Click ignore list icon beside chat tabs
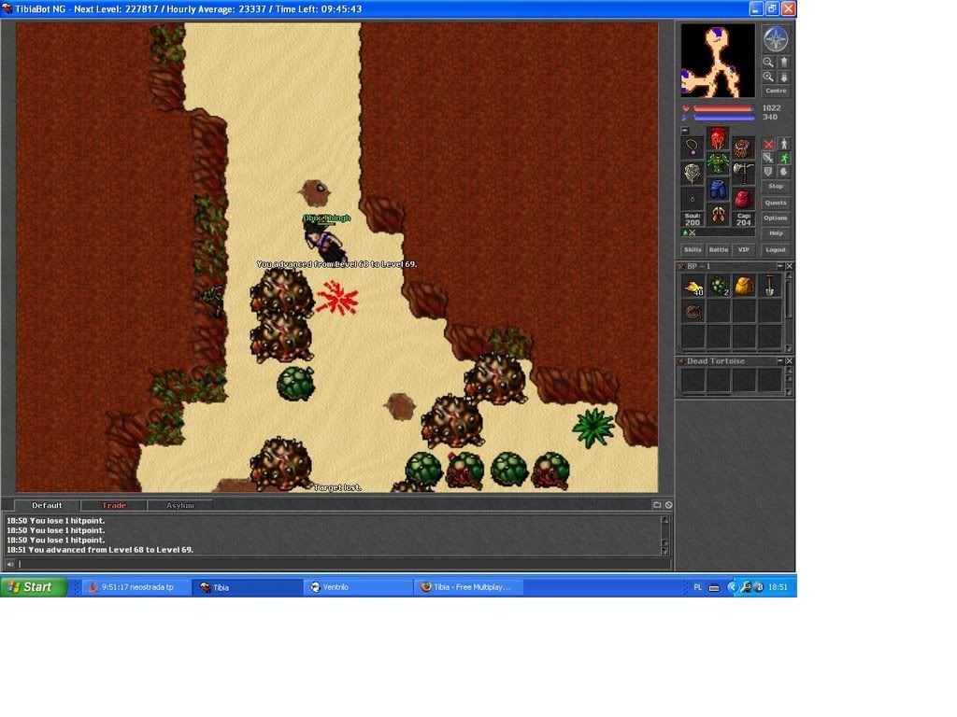Screen dimensions: 957x717 coord(668,505)
